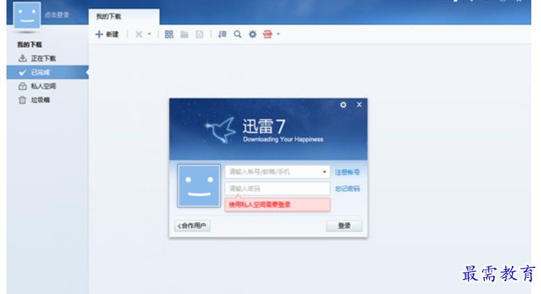Click the downloading tray icon beside 正在下载
The width and height of the screenshot is (541, 294).
23,58
